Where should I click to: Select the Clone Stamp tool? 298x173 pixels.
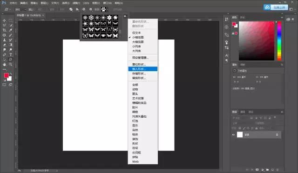pyautogui.click(x=4, y=40)
